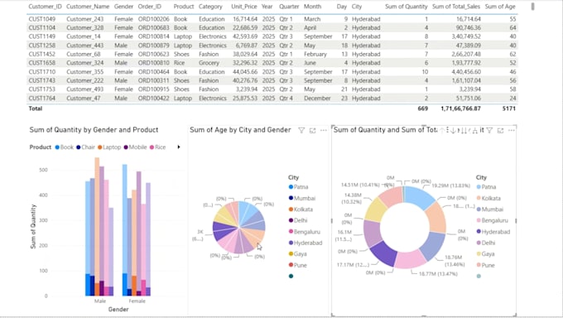Select CUST1452 table cell
563x318 pixels.
point(42,54)
